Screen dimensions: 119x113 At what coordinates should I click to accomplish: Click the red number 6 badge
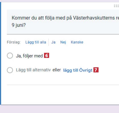47,55
